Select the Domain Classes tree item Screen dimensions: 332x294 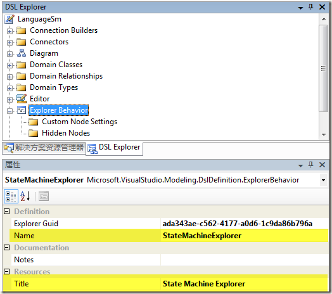(56, 65)
